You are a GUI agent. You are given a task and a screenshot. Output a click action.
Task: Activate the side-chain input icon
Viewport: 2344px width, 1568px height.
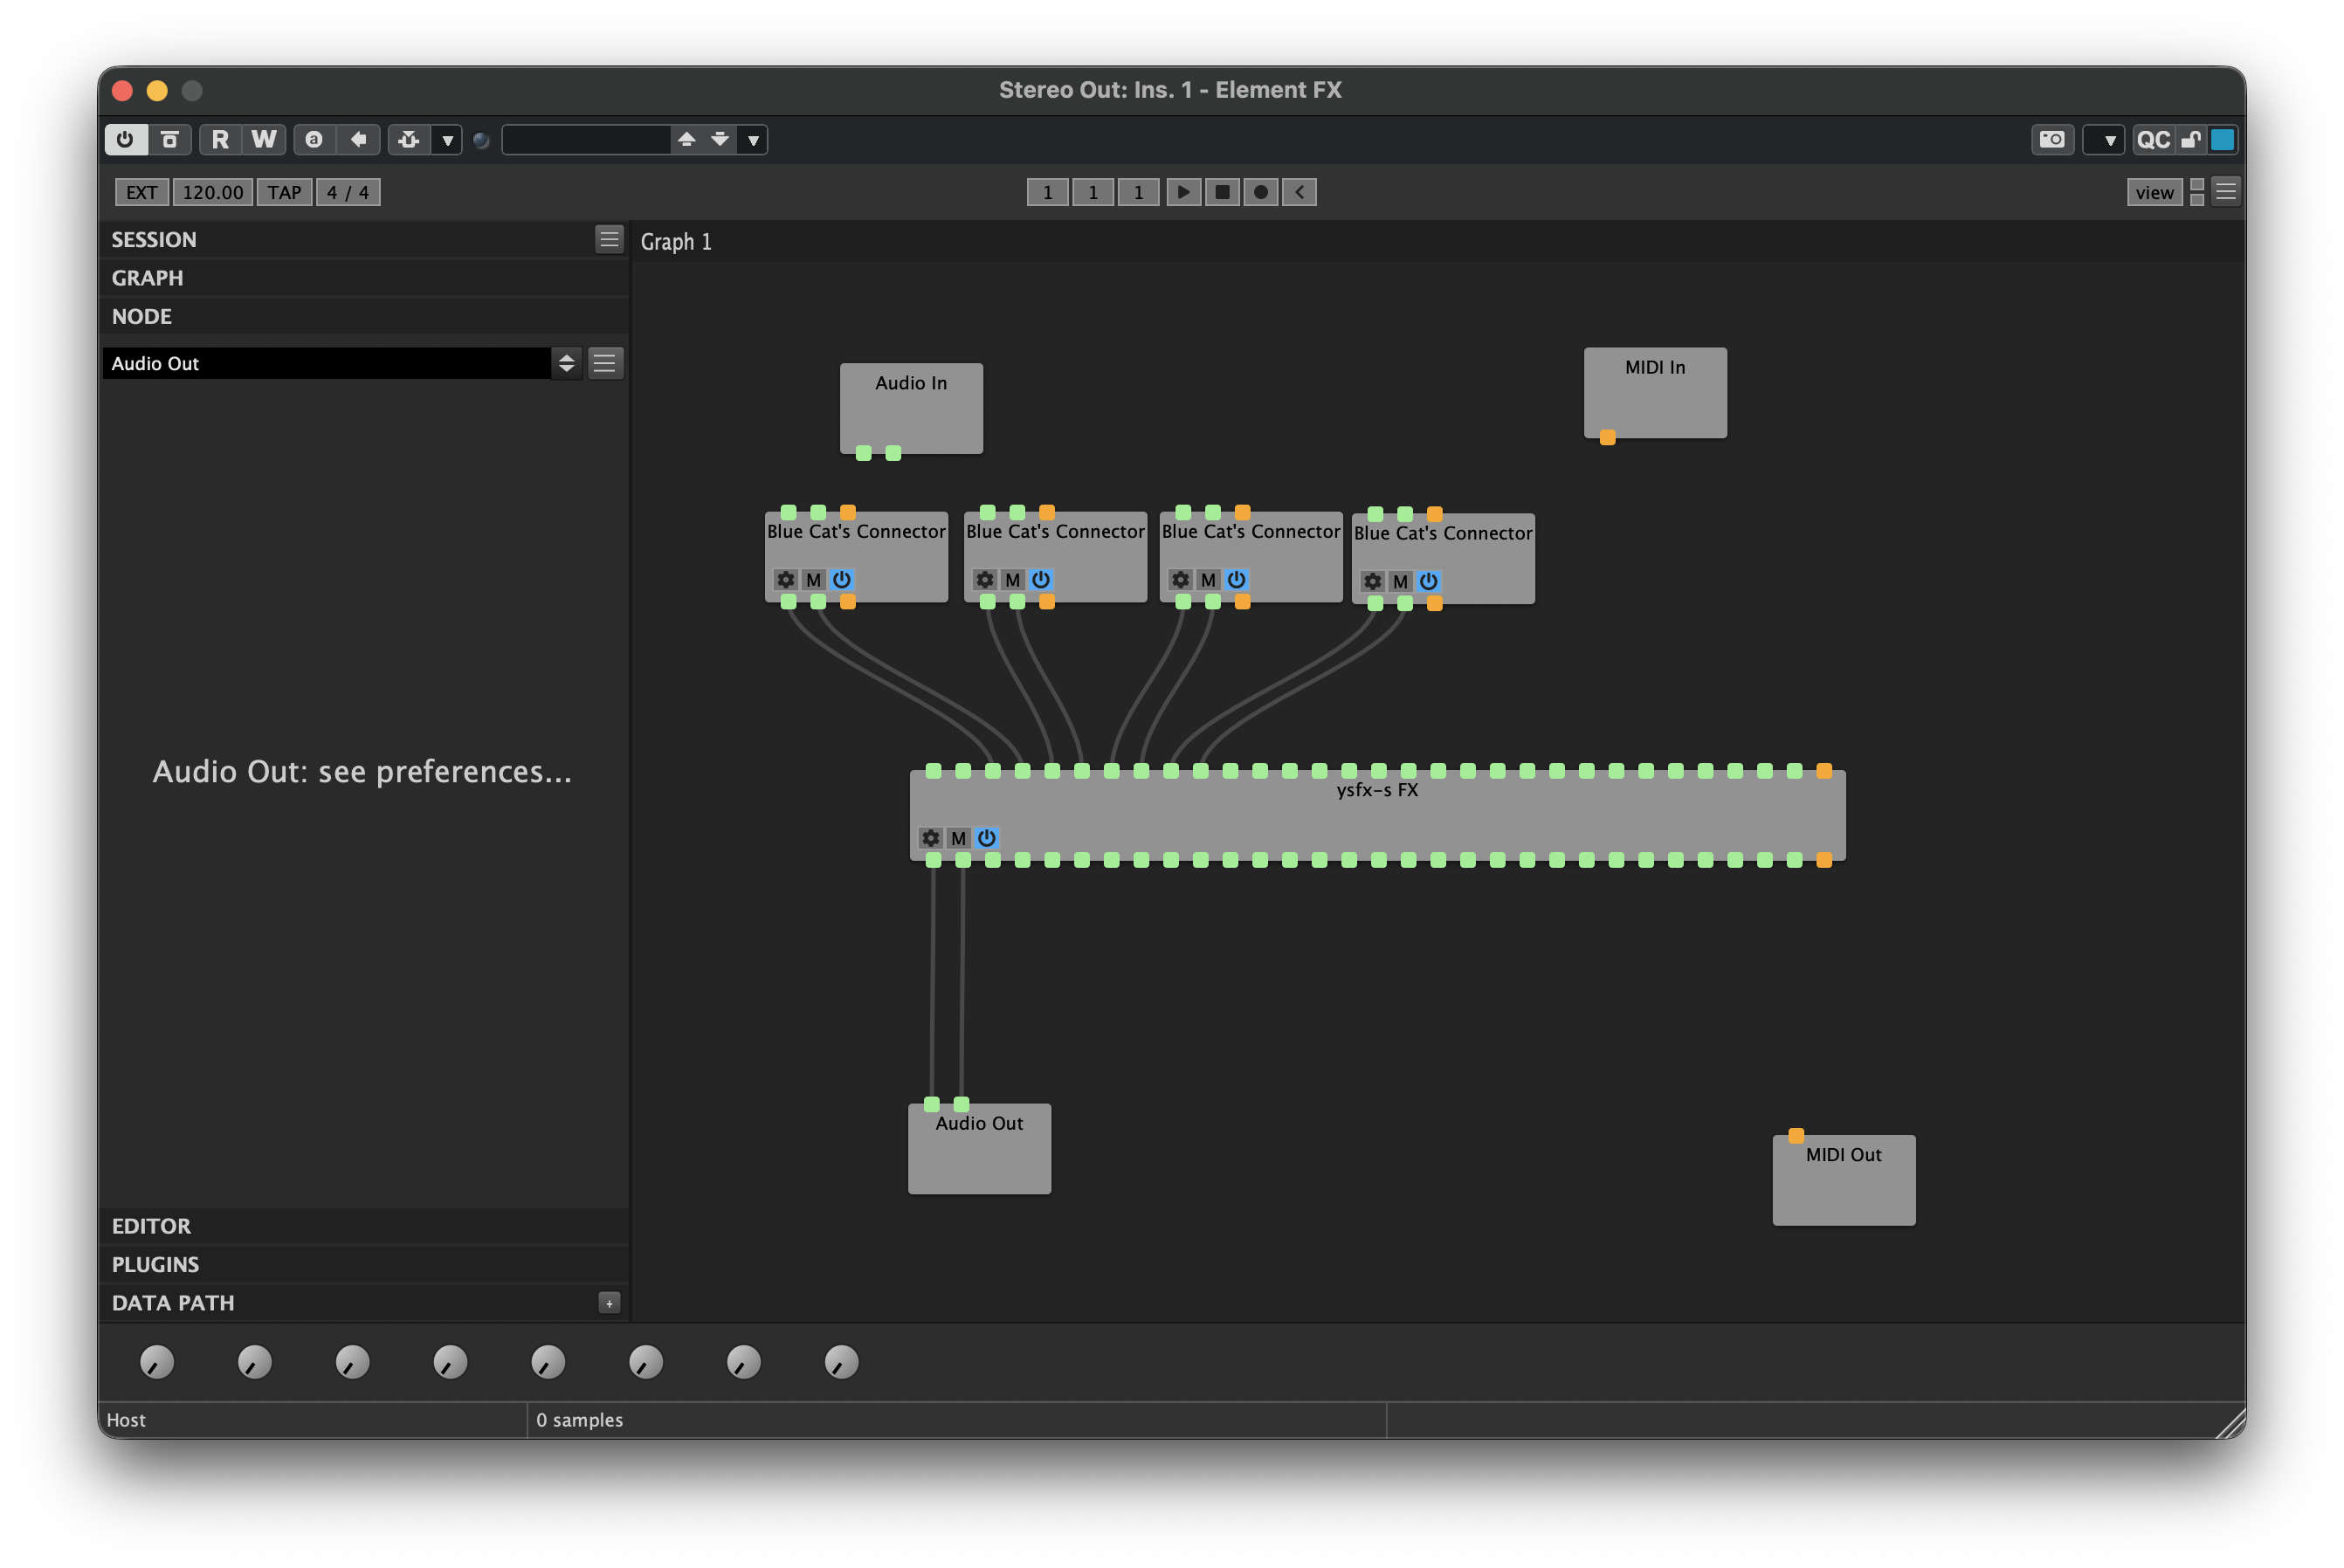[409, 139]
